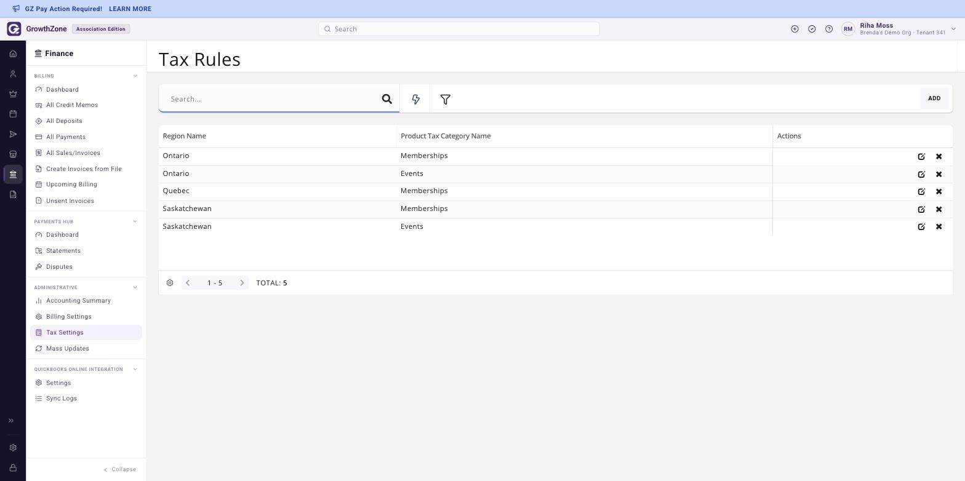965x481 pixels.
Task: Click the search magnifier icon in Tax Rules
Action: click(x=387, y=99)
